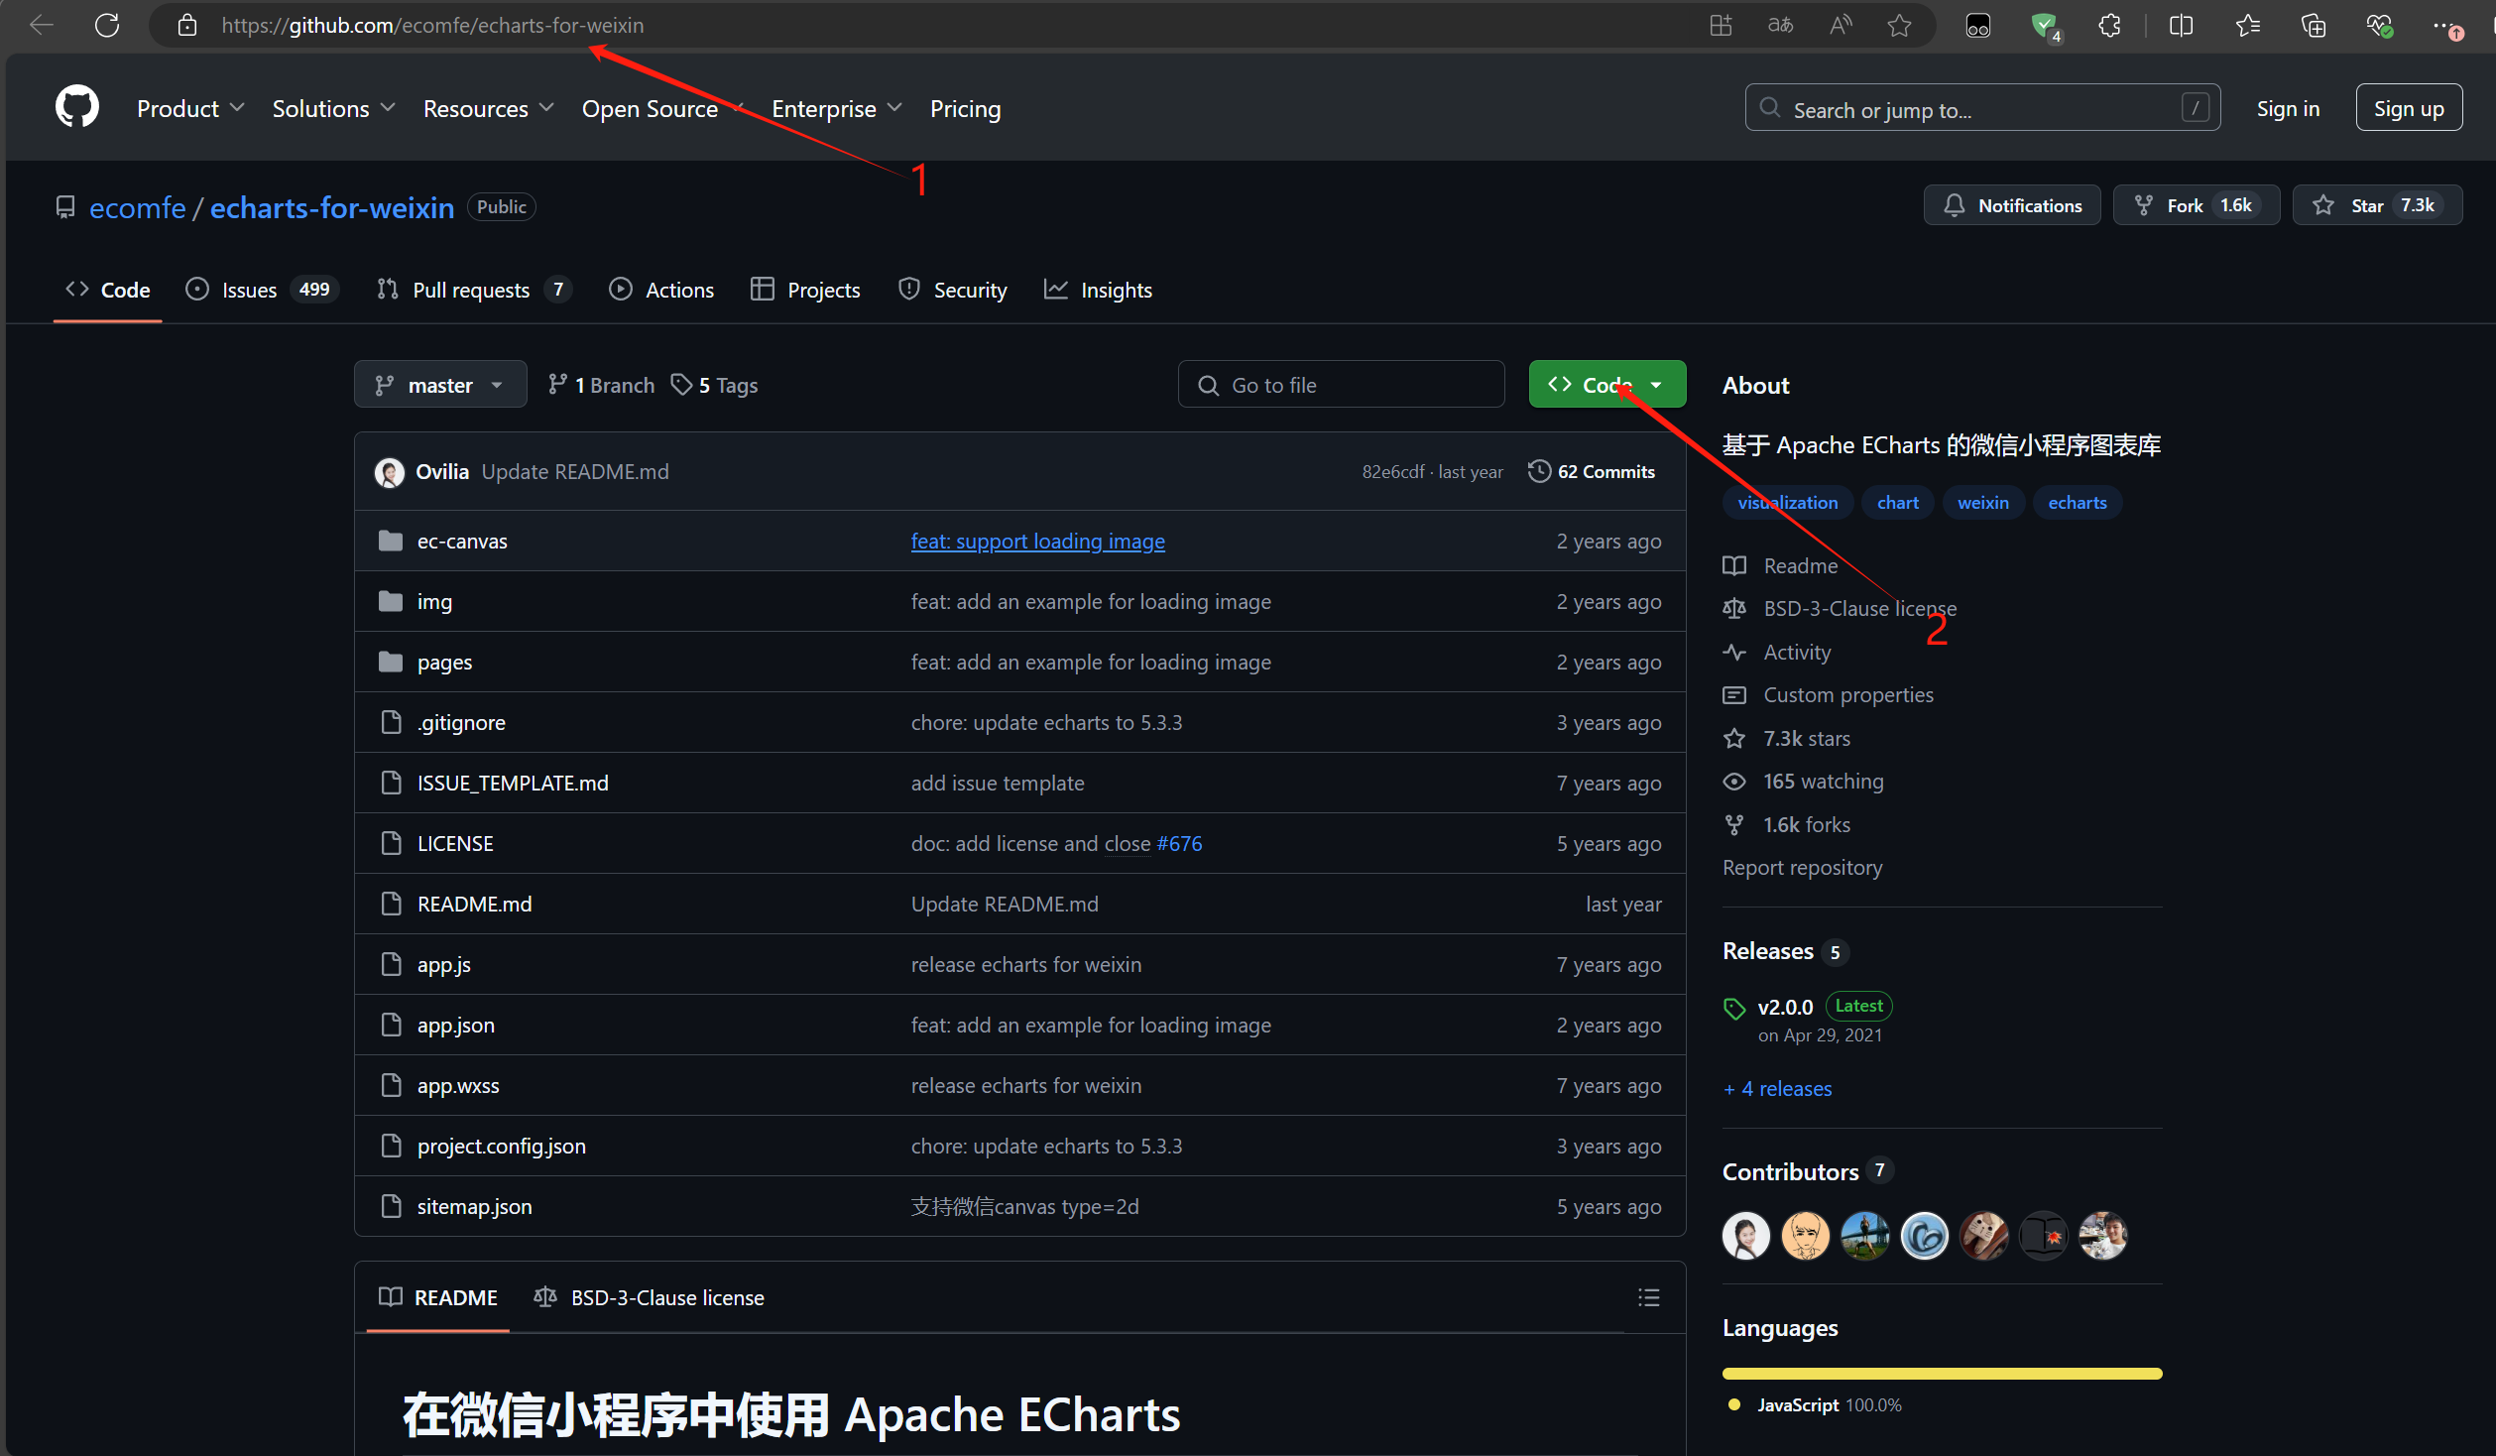Click the split screen browser icon
2496x1456 pixels.
2181,26
